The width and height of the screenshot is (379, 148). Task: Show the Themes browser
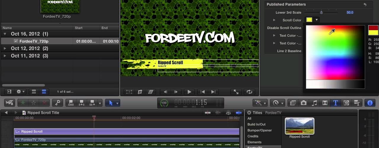(357, 103)
